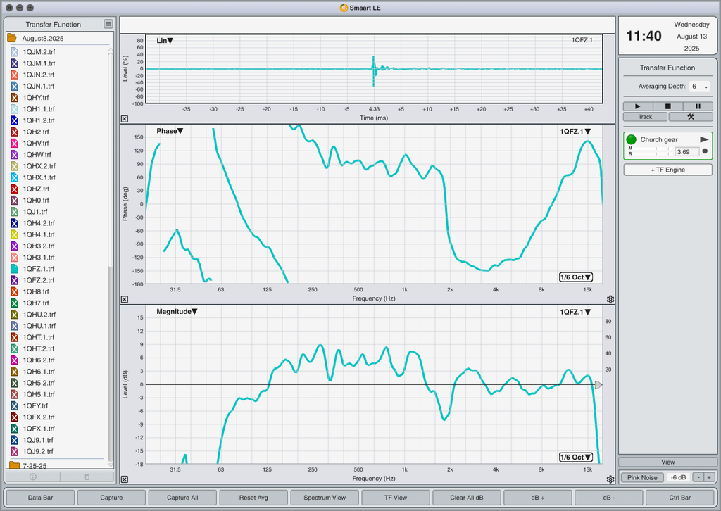Toggle the Pink Noise generator

(x=642, y=477)
